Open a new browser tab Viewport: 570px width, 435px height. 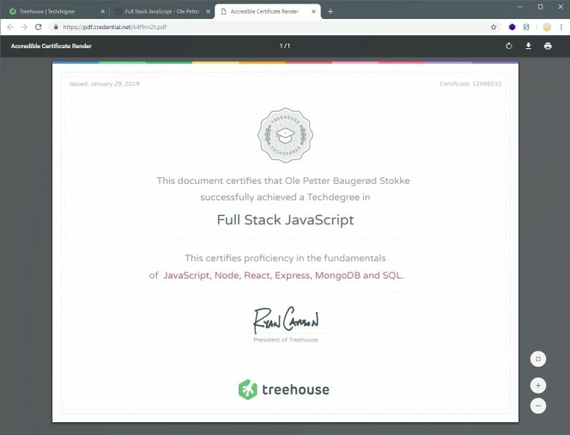click(x=330, y=12)
